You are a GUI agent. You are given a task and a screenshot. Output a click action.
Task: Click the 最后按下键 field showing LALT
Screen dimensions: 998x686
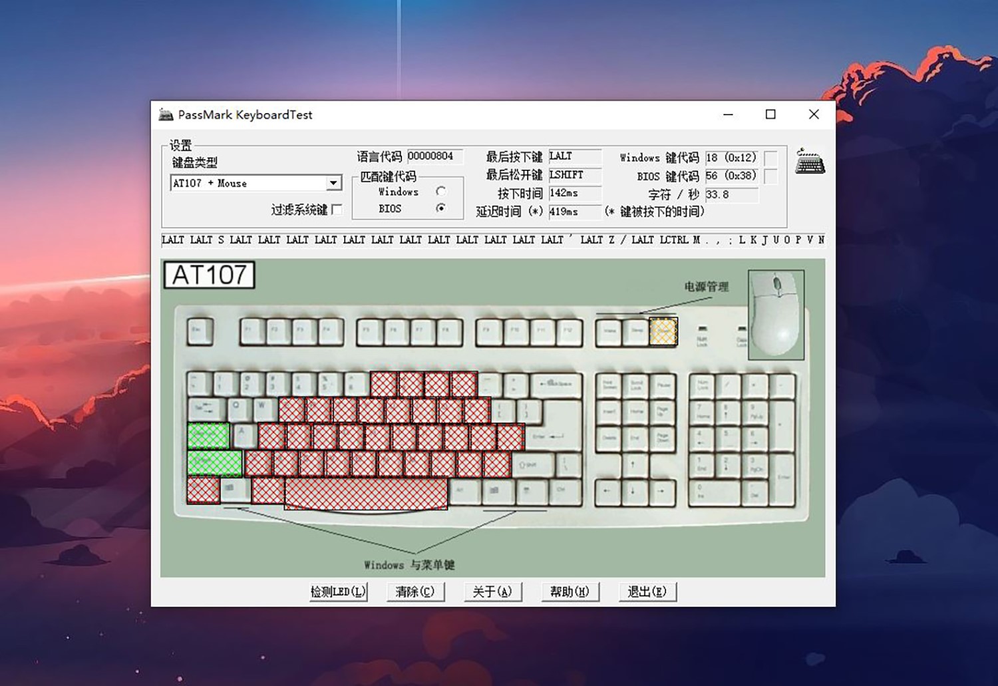(575, 156)
